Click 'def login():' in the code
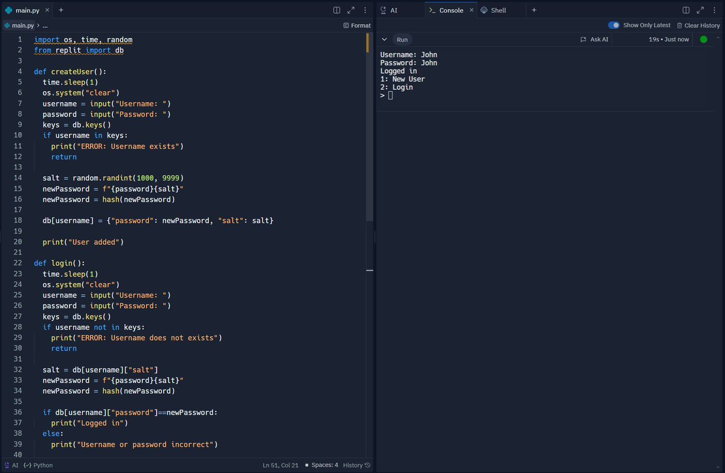 pyautogui.click(x=59, y=263)
